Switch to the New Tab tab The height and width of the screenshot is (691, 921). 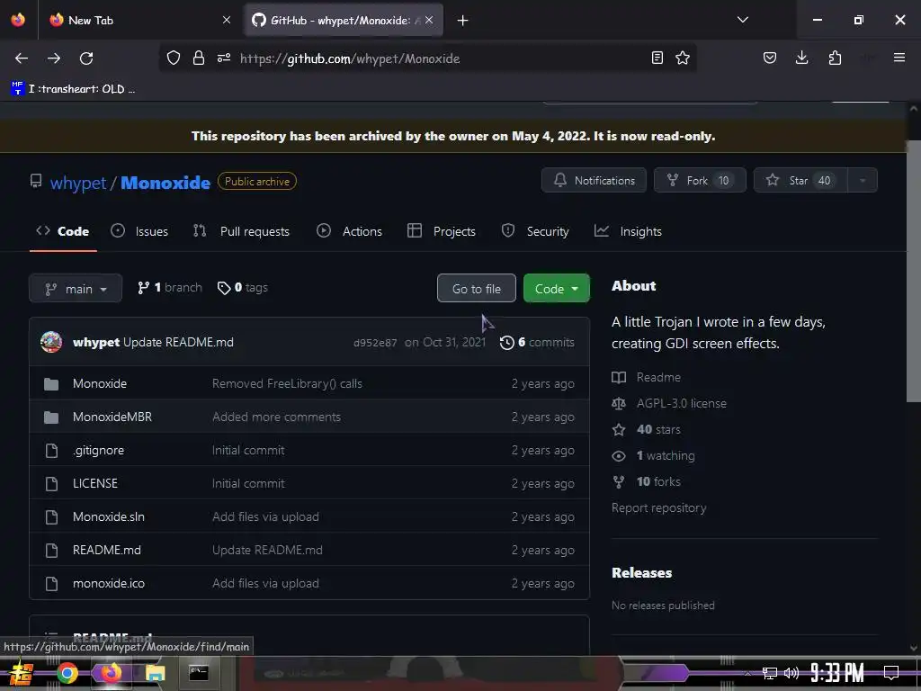(x=139, y=20)
